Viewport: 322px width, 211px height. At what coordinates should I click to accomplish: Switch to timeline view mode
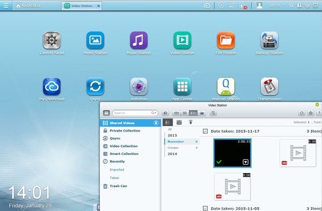(193, 113)
